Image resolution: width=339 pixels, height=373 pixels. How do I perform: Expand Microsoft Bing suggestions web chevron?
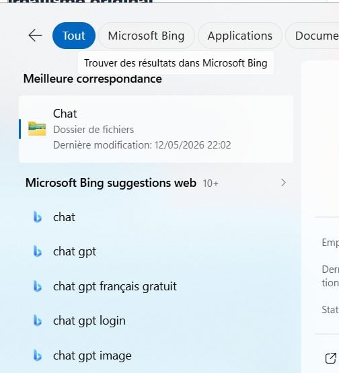coord(283,183)
